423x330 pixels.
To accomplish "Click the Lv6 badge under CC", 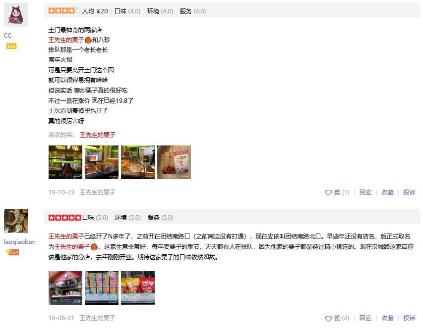I will coord(11,46).
